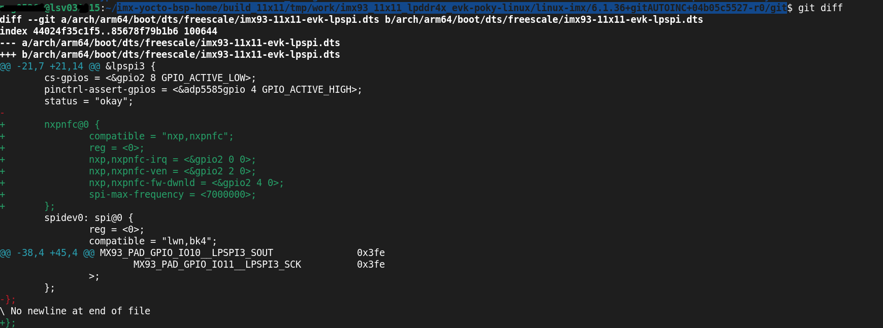Click the added compatible "nxp,nxpnfc" line
This screenshot has width=883, height=328.
tap(161, 136)
